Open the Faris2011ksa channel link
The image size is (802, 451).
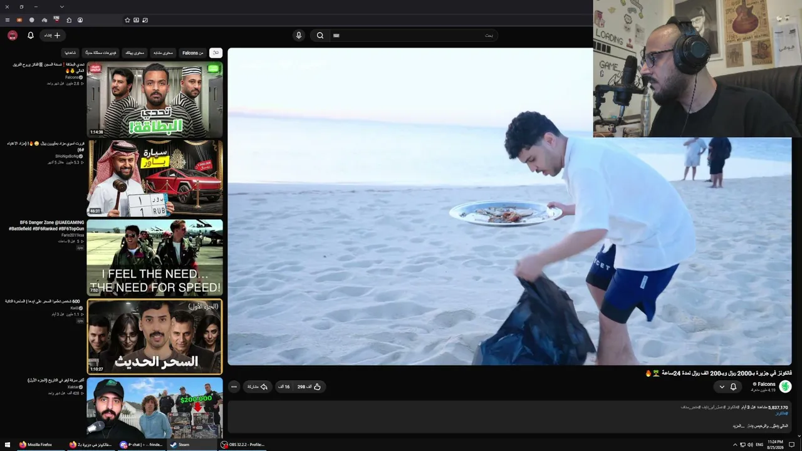coord(73,235)
